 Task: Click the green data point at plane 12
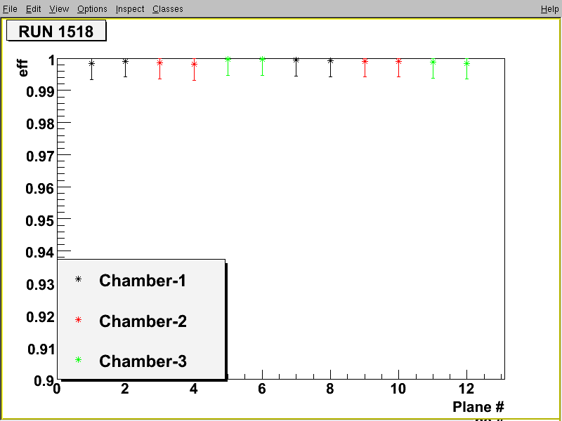(x=466, y=63)
